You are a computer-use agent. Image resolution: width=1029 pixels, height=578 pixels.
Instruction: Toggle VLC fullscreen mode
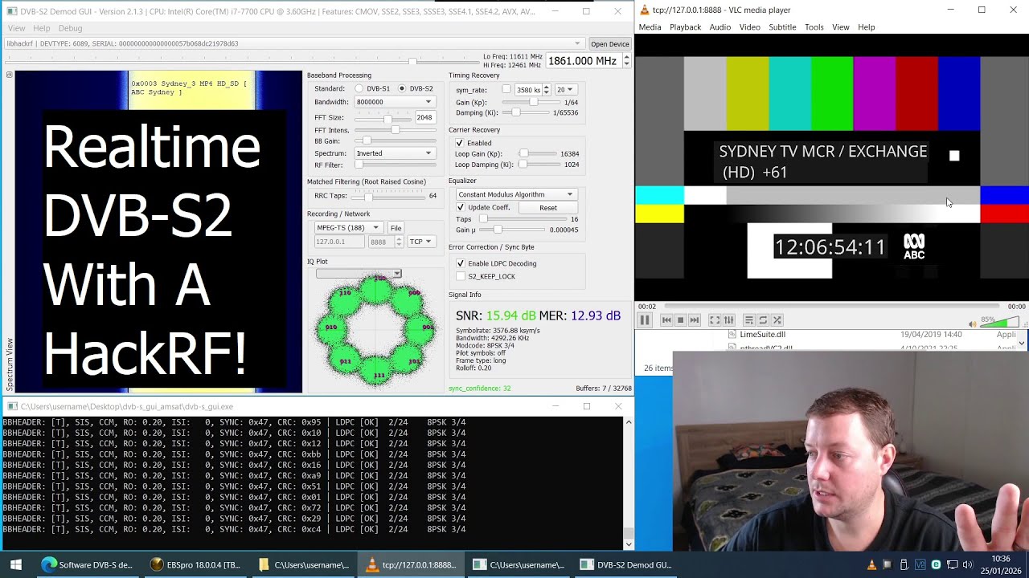715,320
